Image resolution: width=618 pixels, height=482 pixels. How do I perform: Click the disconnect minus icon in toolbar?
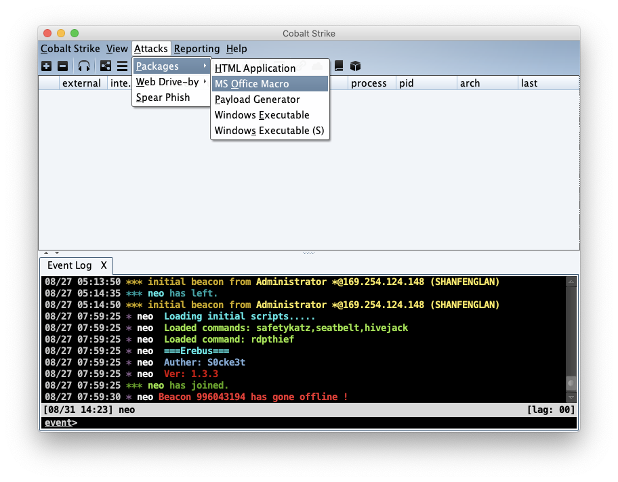tap(62, 66)
